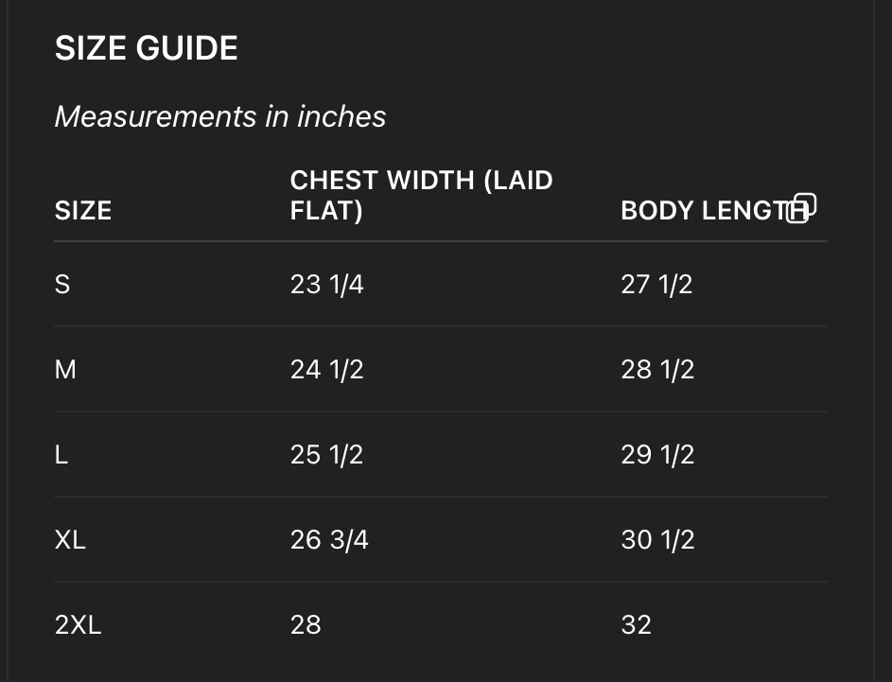The height and width of the screenshot is (682, 892).
Task: Select chest width value 26 3/4
Action: [328, 540]
